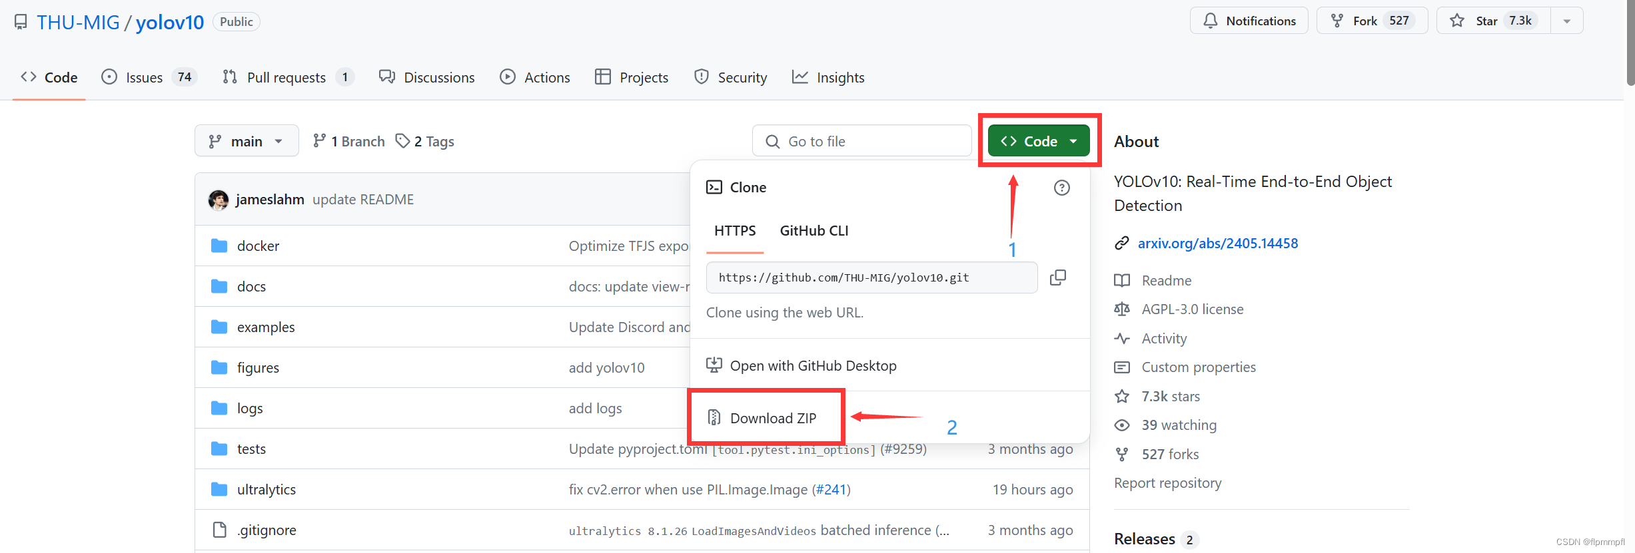Click Report repository link
The image size is (1635, 553).
click(x=1168, y=483)
